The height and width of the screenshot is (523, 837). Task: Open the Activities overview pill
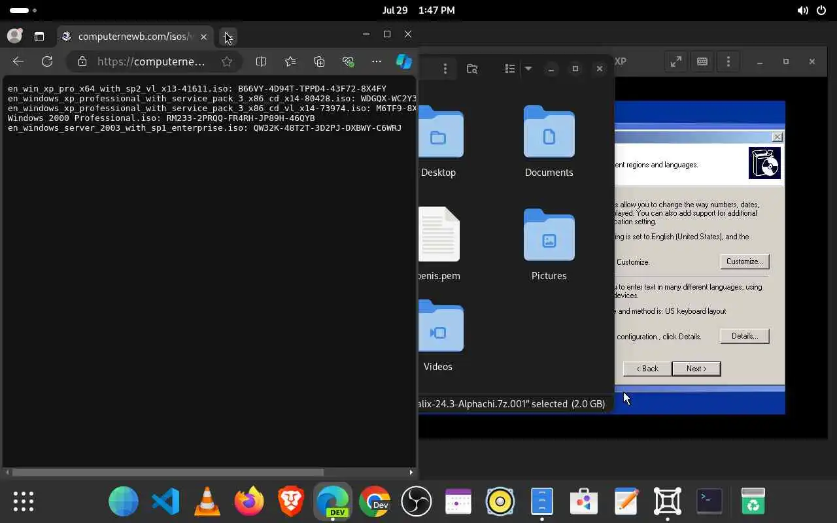[24, 10]
